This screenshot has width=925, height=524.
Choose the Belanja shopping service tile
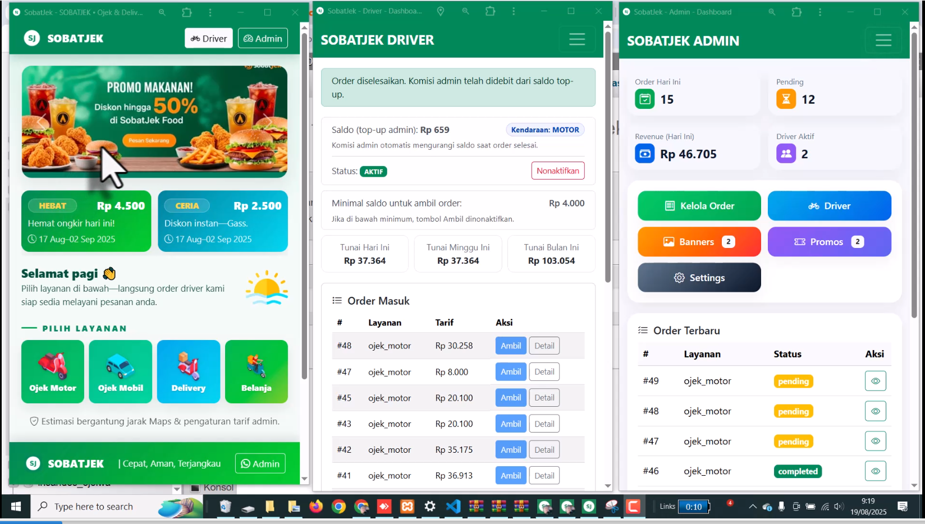(x=257, y=371)
